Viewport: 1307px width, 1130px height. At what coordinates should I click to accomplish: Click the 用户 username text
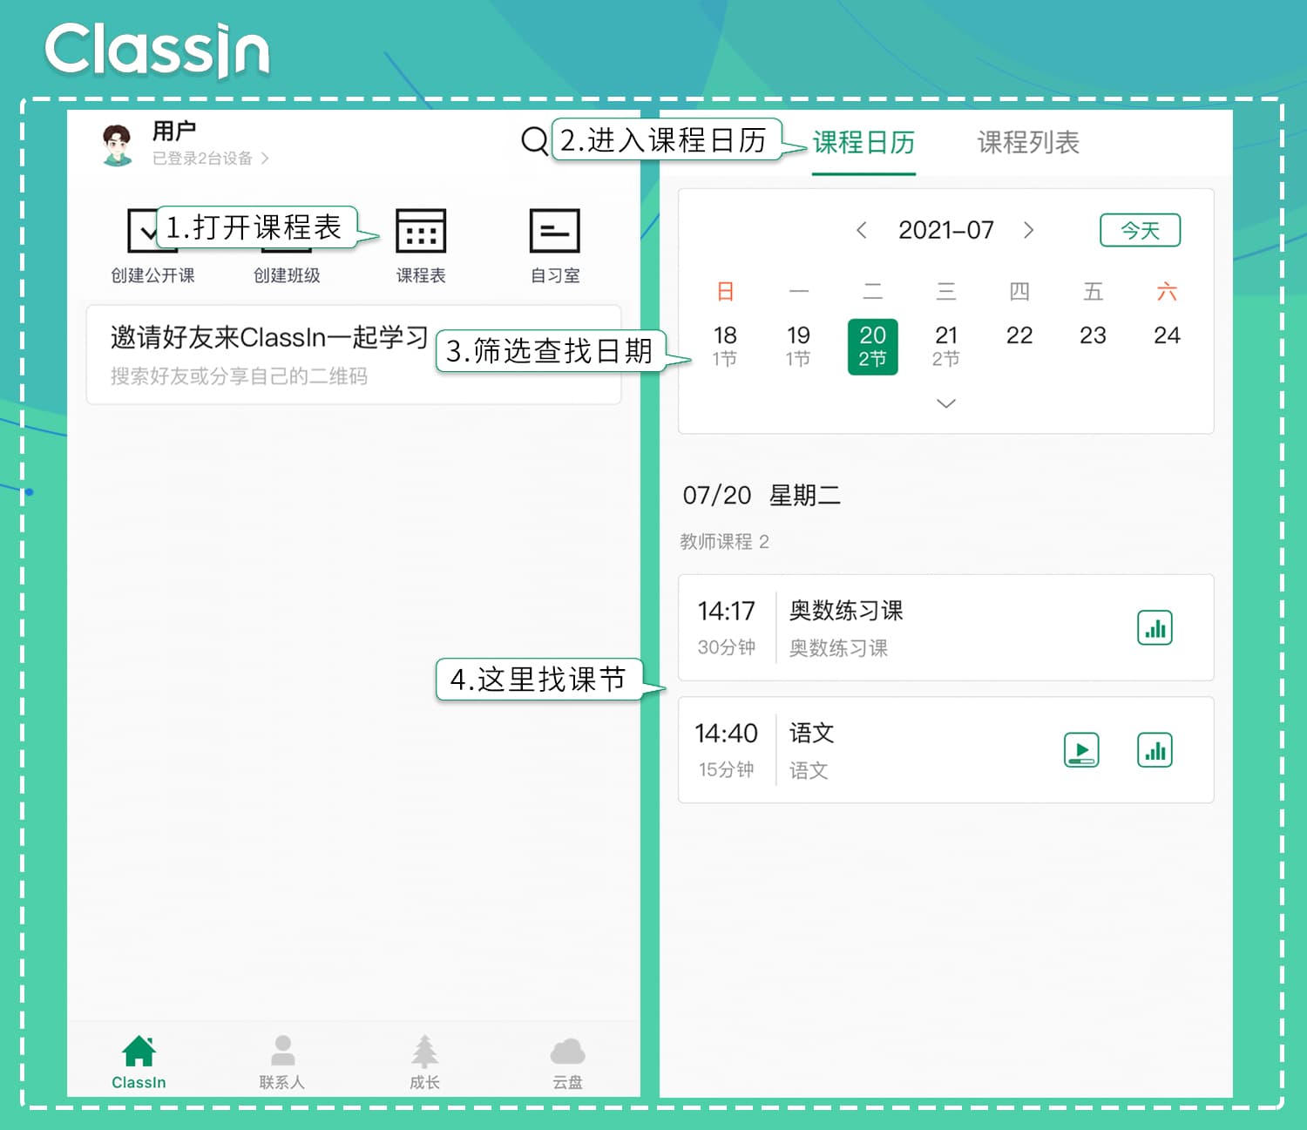pos(174,131)
